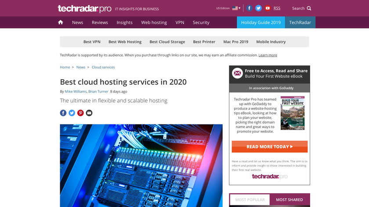Click News breadcrumb link
369x207 pixels.
(x=81, y=67)
